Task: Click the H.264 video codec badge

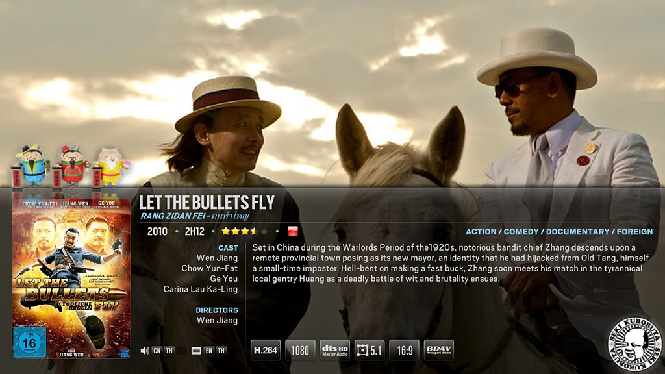Action: coord(266,350)
